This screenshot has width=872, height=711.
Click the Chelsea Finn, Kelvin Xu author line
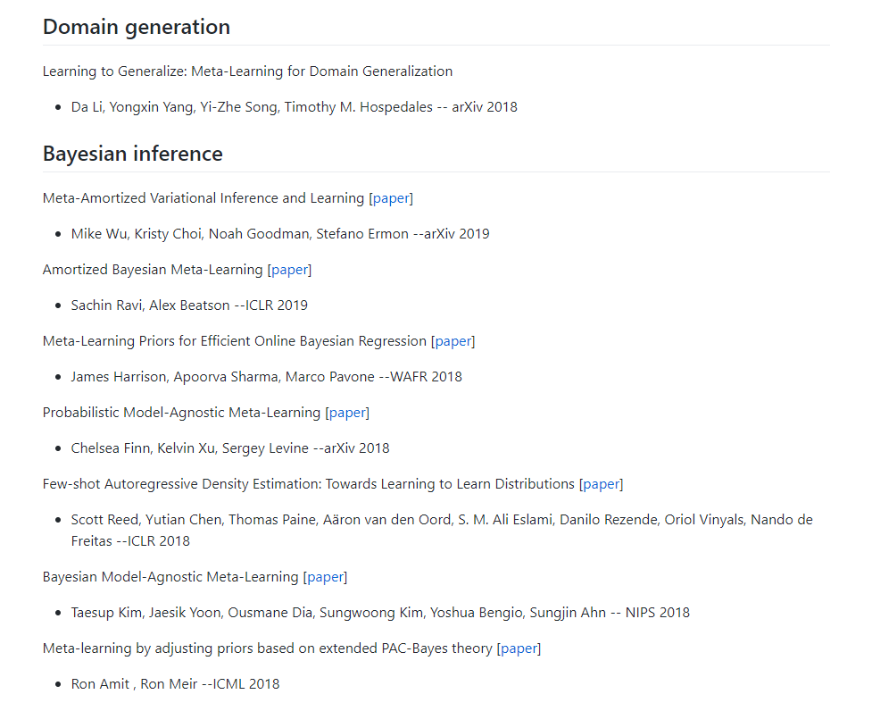(x=229, y=448)
